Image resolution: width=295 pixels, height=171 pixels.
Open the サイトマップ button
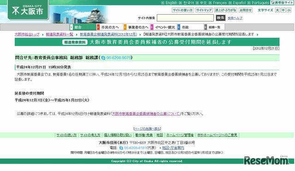click(x=204, y=10)
